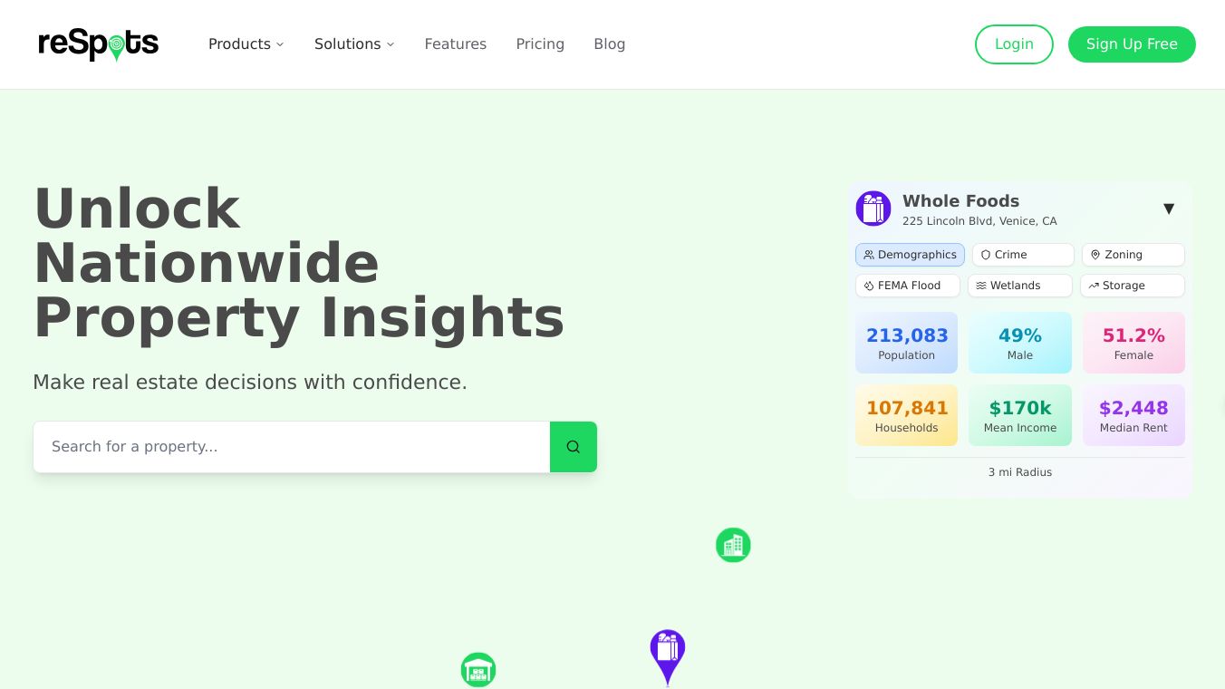
Task: Open the Pricing page
Action: pos(540,44)
